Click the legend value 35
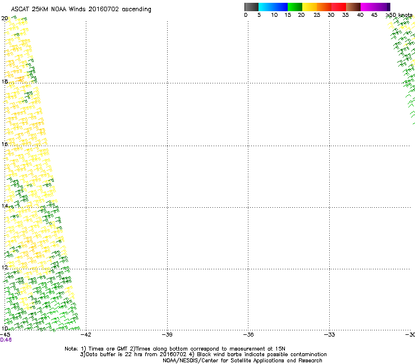Viewport: 415px width, 364px height. click(x=345, y=15)
